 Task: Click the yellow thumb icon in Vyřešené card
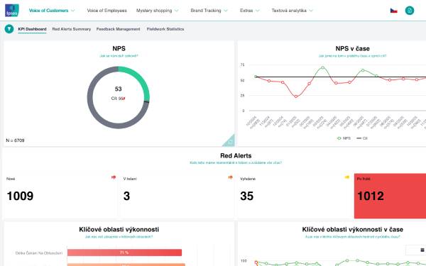pyautogui.click(x=347, y=177)
